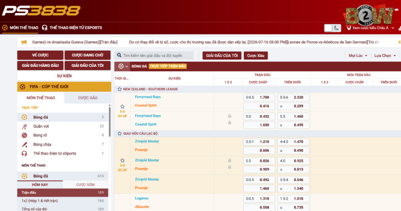The width and height of the screenshot is (401, 211).
Task: Switch to the Cược Xâu sidebar tab
Action: coord(88,98)
